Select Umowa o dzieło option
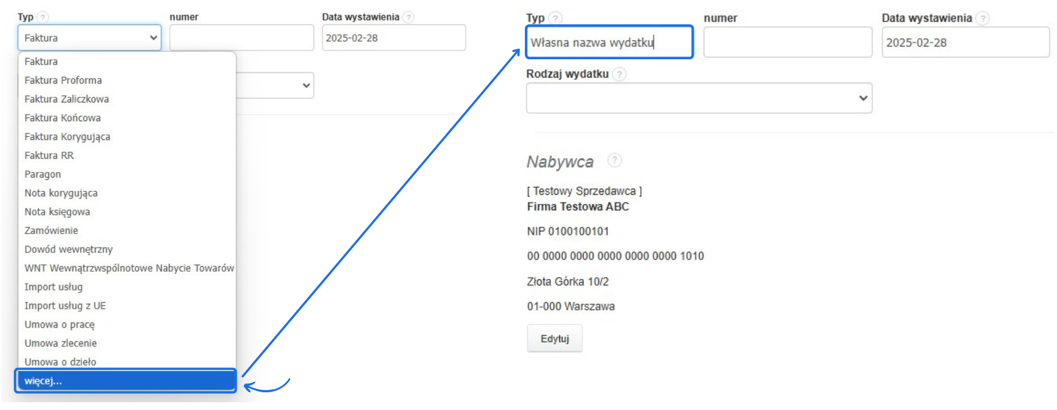Screen dimensions: 1057x410 [x=60, y=362]
